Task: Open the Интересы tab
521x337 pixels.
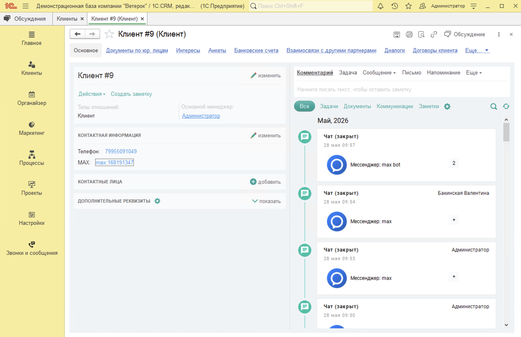Action: click(x=188, y=51)
